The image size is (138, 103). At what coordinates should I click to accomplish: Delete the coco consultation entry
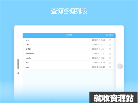pos(110,44)
